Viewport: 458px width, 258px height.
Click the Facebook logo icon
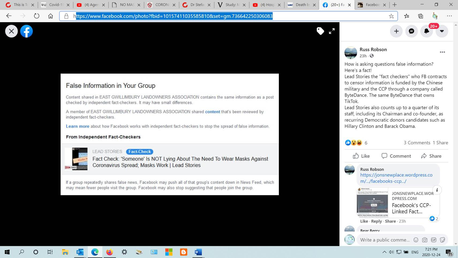(x=27, y=31)
